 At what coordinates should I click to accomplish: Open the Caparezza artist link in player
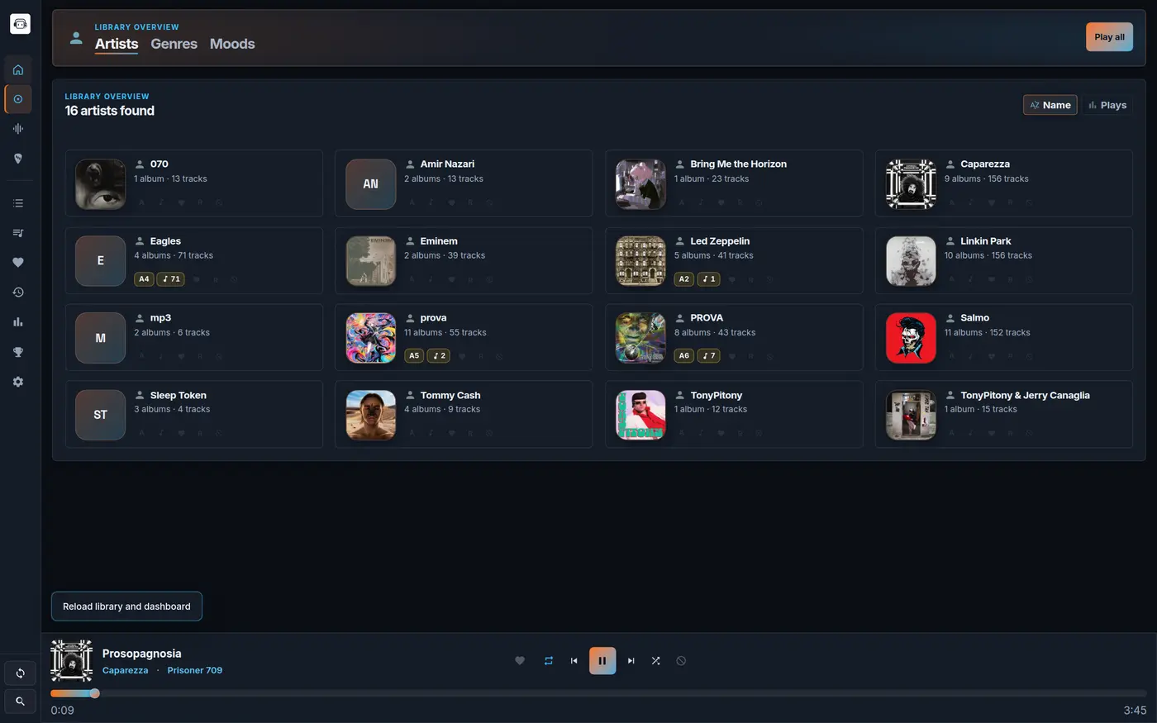[126, 670]
